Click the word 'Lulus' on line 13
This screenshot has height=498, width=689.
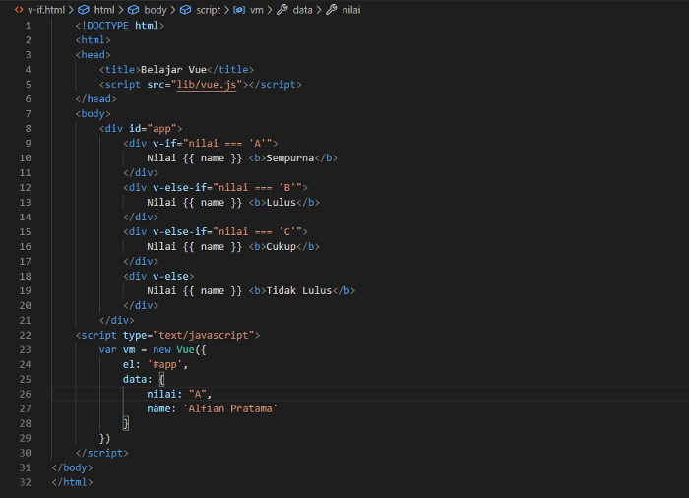(282, 202)
